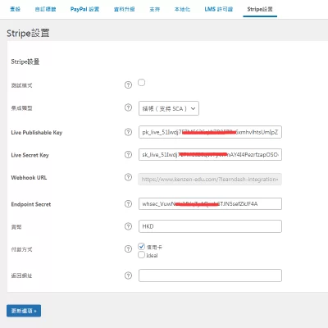This screenshot has height=328, width=328.
Task: Open help icon beside the empty return URL field
Action: point(128,276)
